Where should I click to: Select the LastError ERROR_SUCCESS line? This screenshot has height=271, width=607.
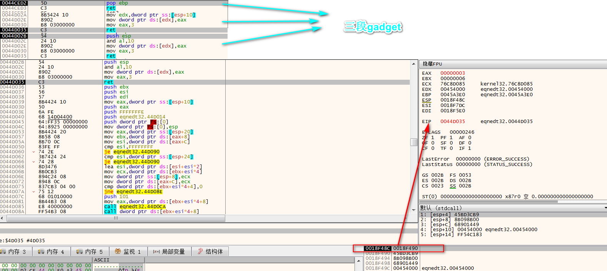476,159
